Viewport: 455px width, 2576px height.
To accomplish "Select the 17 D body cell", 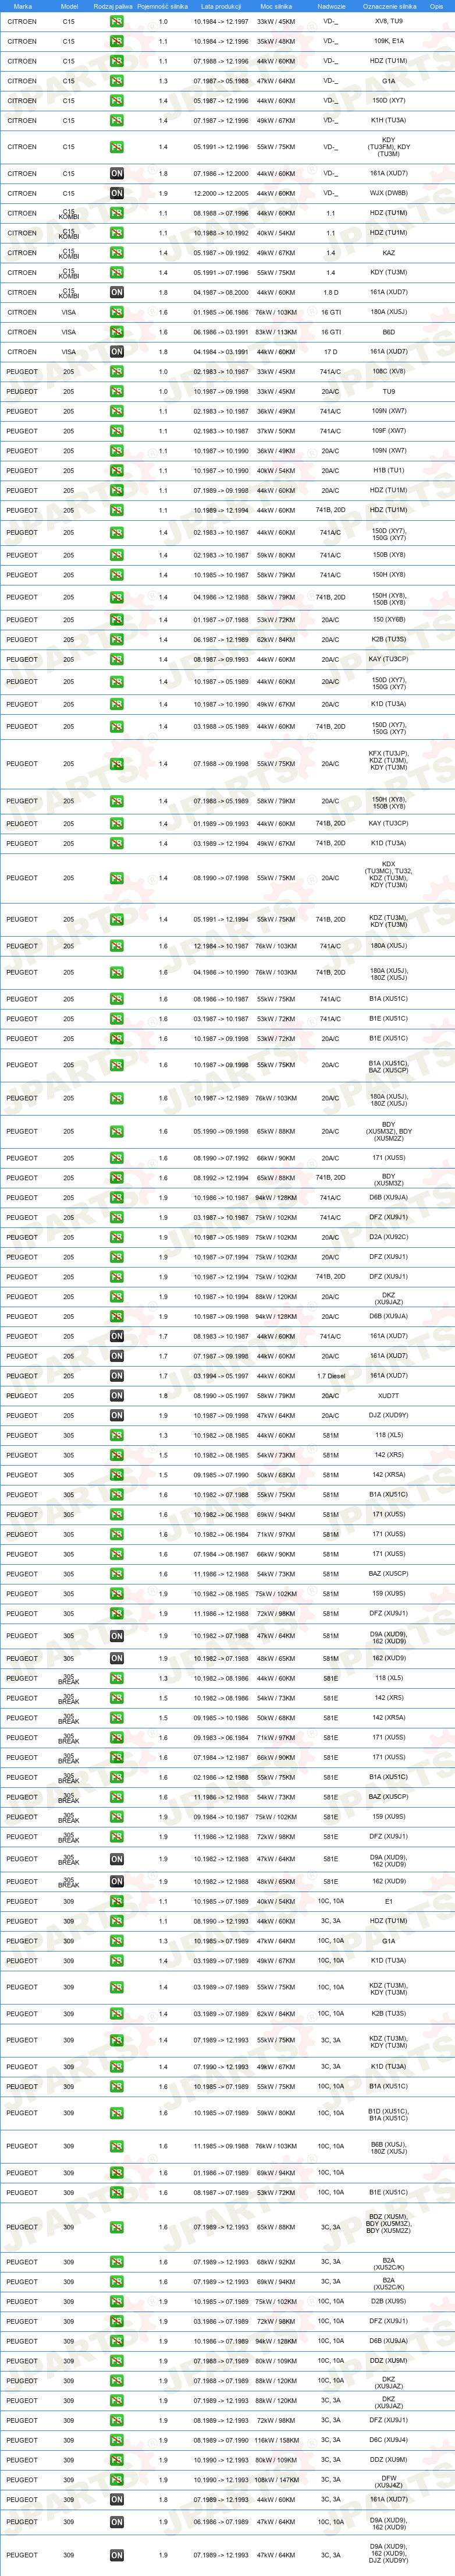I will coord(330,352).
